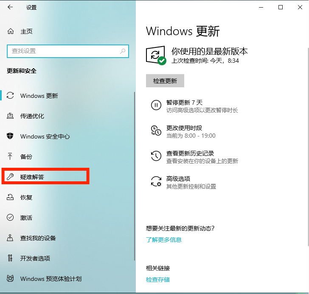
Task: Select the Windows 更新 sync icon
Action: [x=11, y=96]
